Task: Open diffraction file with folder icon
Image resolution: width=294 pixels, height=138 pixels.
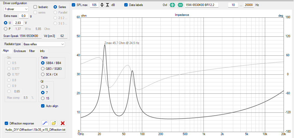Action: (54, 123)
